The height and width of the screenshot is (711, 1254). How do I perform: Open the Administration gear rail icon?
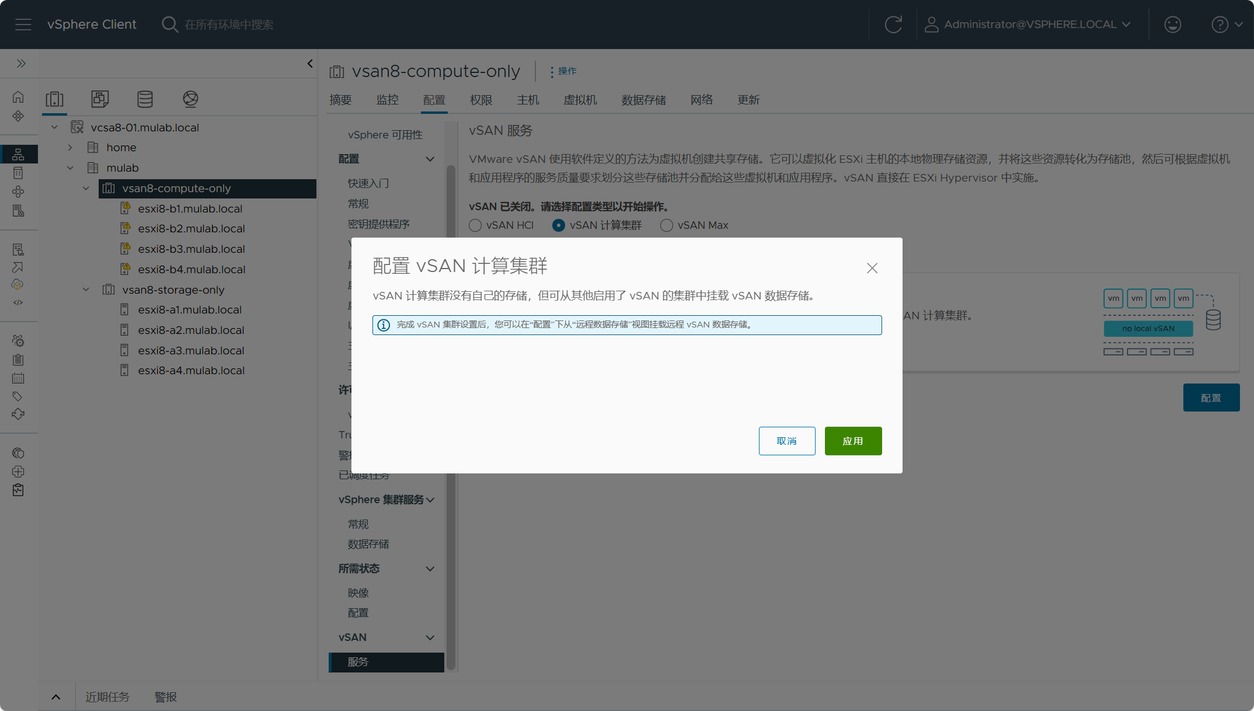tap(18, 341)
